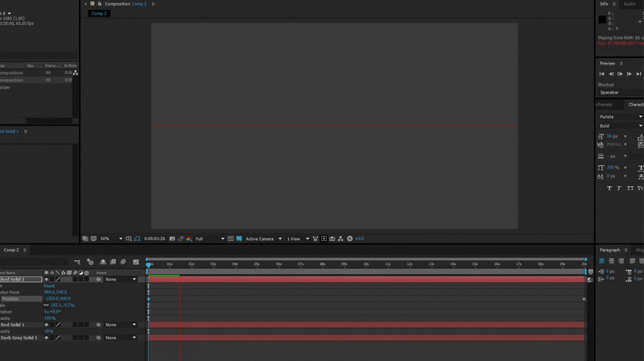Toggle Faux Italic text style
The image size is (644, 361).
tap(619, 189)
